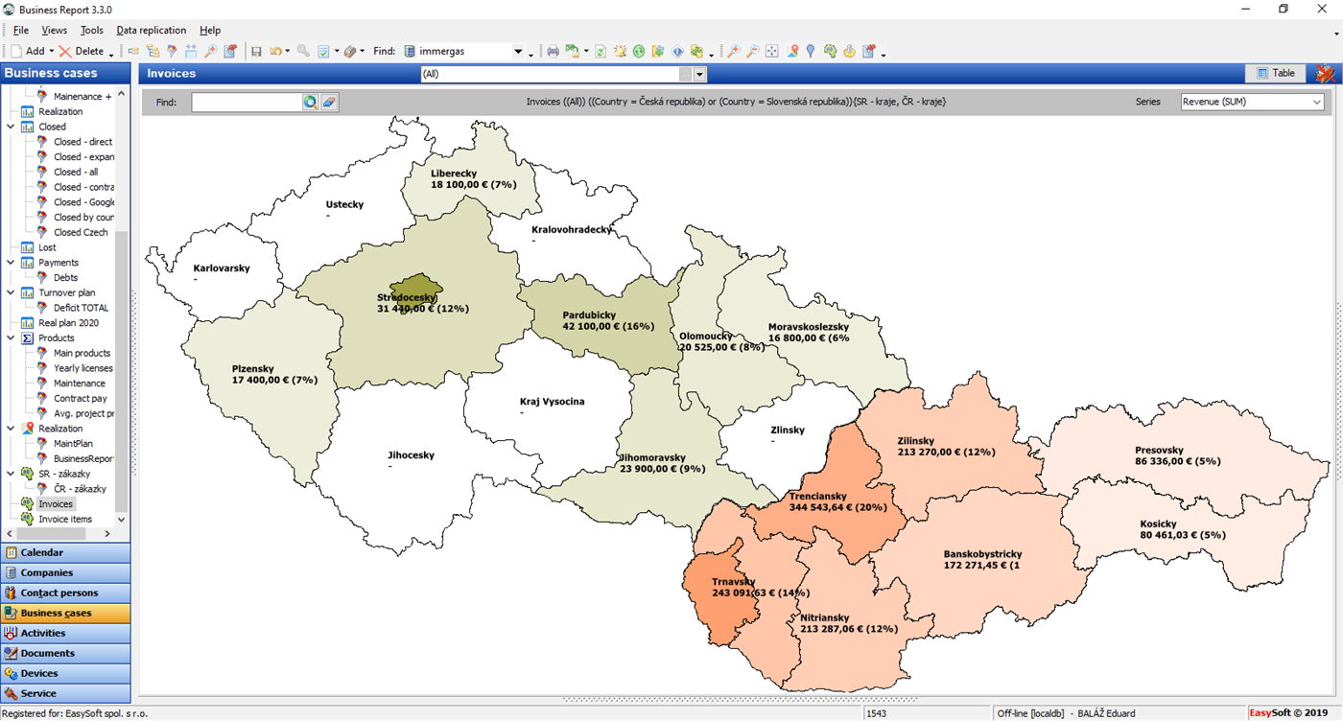Viewport: 1343px width, 721px height.
Task: Click the Print icon in toolbar
Action: tap(553, 52)
